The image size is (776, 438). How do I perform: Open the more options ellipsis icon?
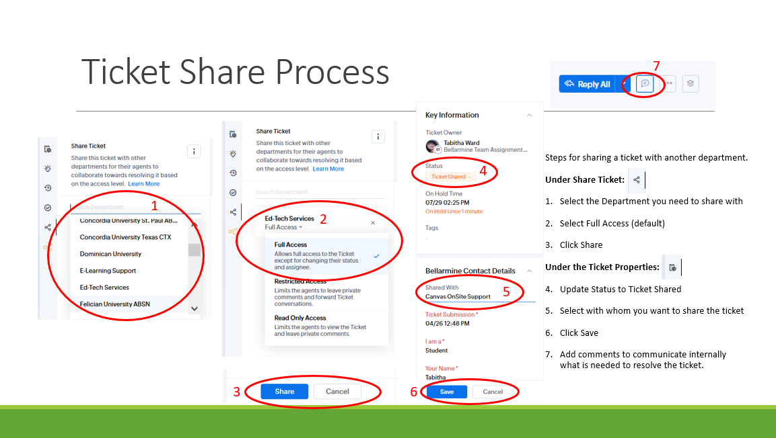tap(669, 84)
